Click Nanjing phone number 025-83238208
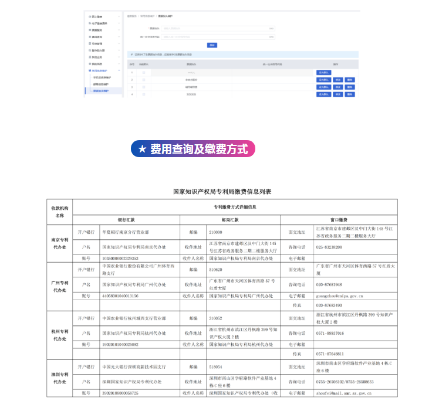422x411 pixels. click(329, 247)
